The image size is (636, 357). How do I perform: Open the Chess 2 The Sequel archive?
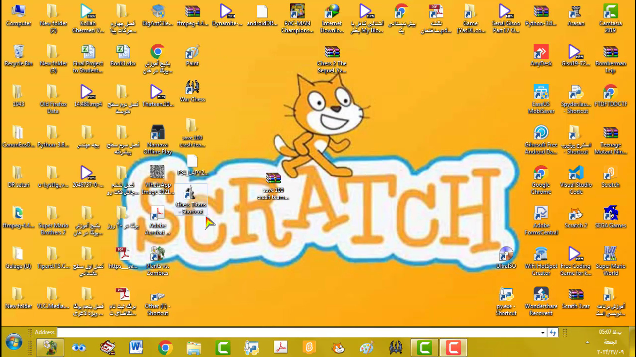point(332,59)
